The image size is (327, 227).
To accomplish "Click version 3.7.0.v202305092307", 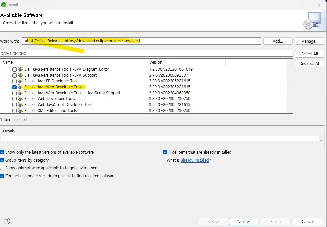I will [x=169, y=75].
